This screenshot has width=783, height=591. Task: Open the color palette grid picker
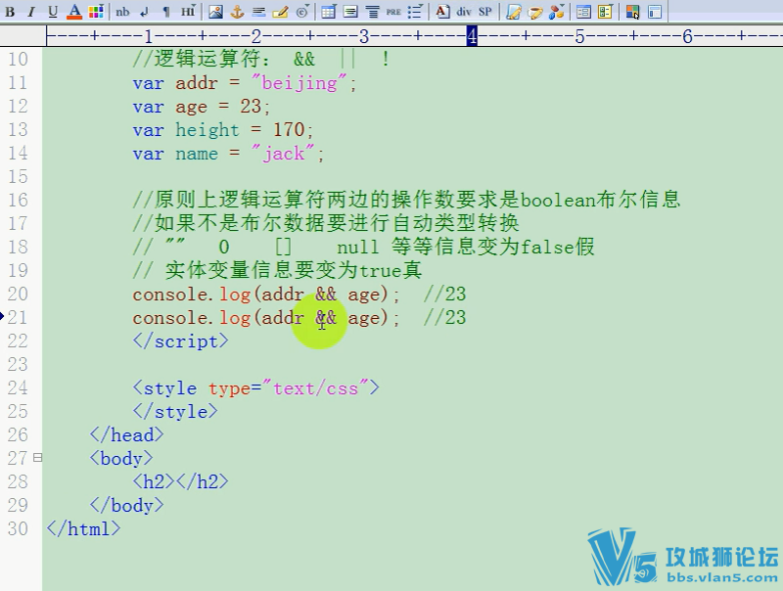[95, 12]
